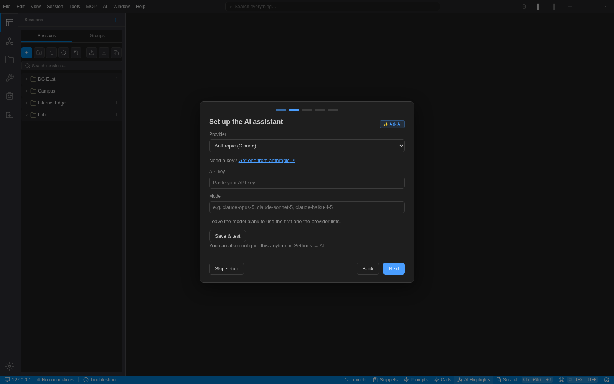Open AI Highlights in status bar
Screen dimensions: 614x384
tap(474, 380)
